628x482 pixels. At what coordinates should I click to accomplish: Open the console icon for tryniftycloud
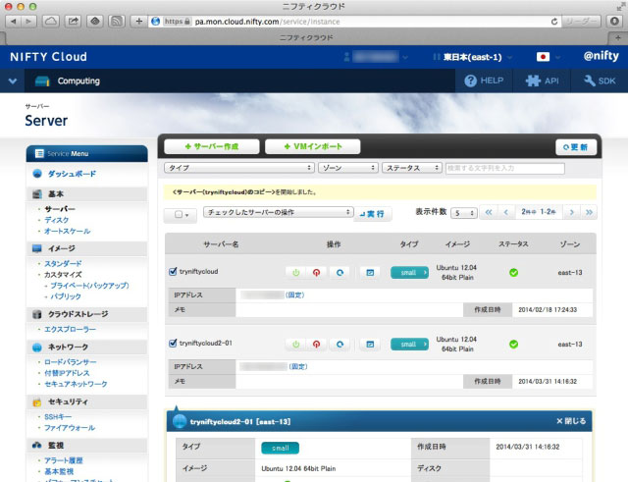[x=370, y=273]
